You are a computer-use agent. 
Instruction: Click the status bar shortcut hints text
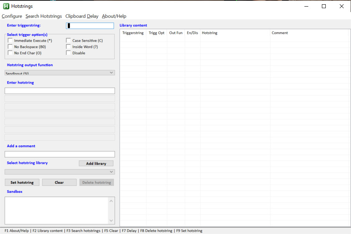tap(103, 231)
